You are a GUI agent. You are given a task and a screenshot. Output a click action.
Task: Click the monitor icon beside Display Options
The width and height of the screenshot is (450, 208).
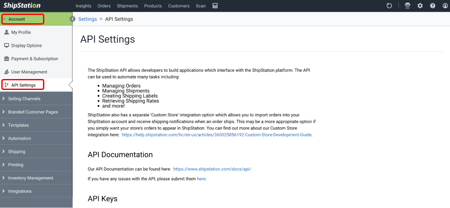point(7,45)
